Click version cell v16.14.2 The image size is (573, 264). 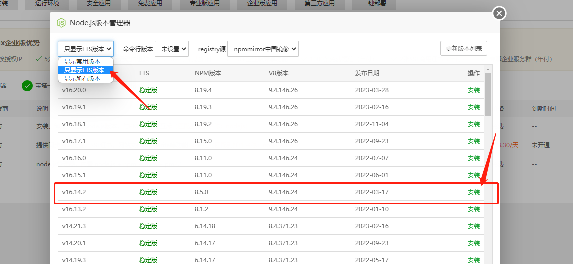coord(74,192)
